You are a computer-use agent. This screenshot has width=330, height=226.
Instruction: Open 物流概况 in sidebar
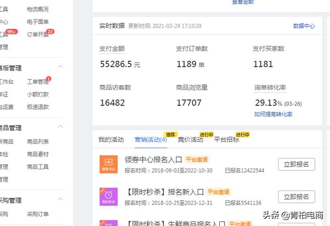click(38, 9)
